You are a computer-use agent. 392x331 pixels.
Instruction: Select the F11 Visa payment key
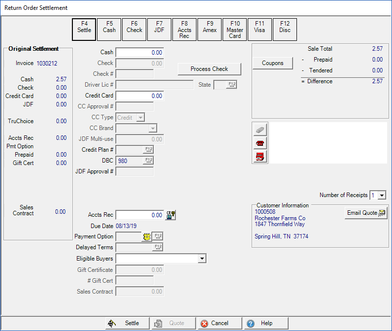(x=260, y=30)
